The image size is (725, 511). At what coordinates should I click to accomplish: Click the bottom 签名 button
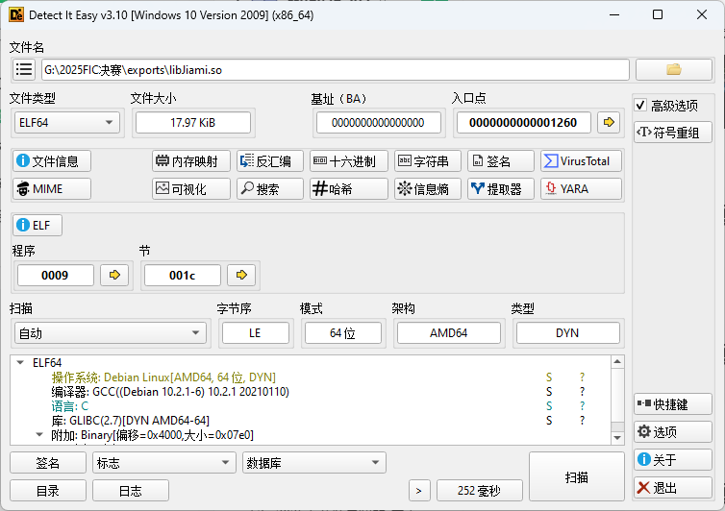[x=48, y=462]
